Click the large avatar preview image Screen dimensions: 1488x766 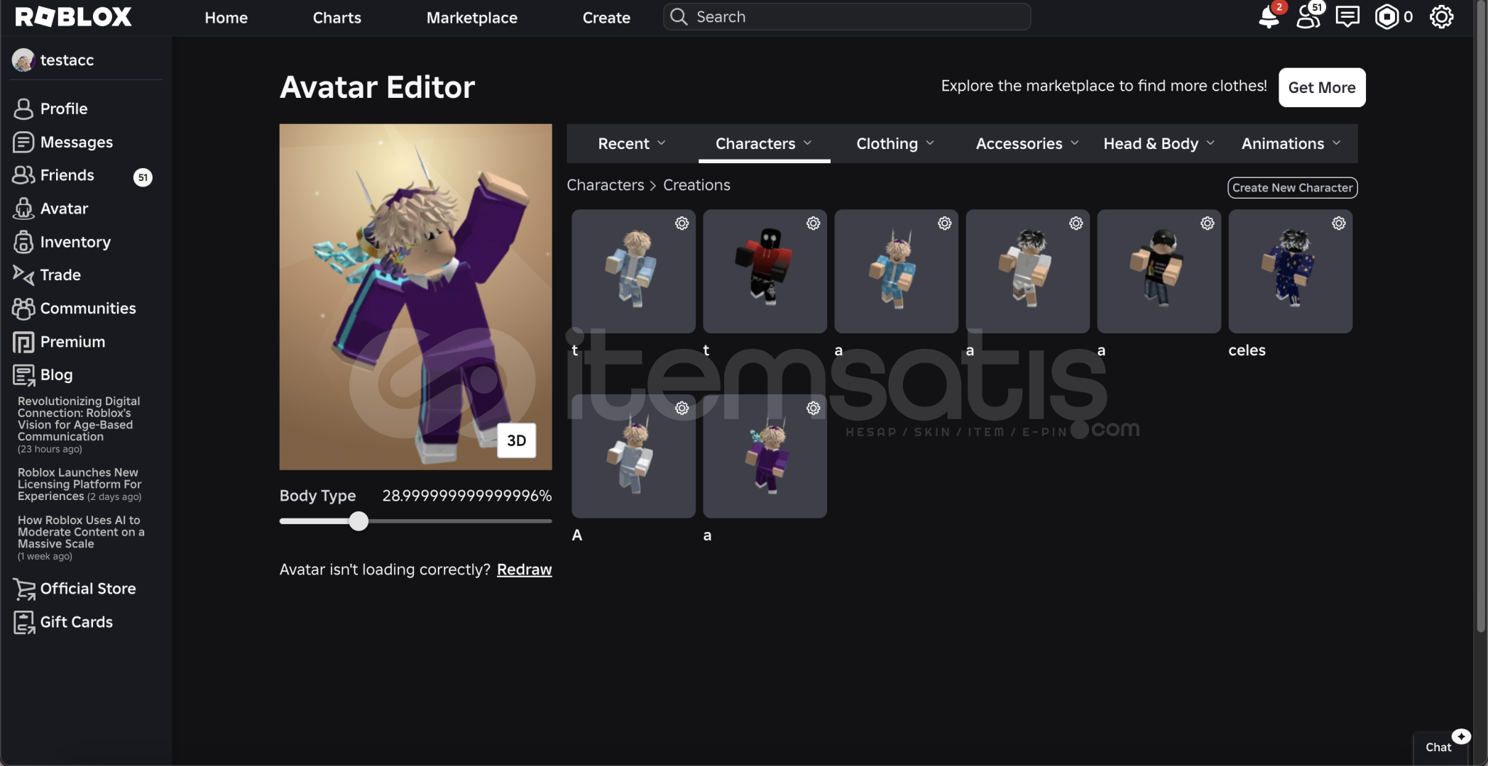point(415,296)
